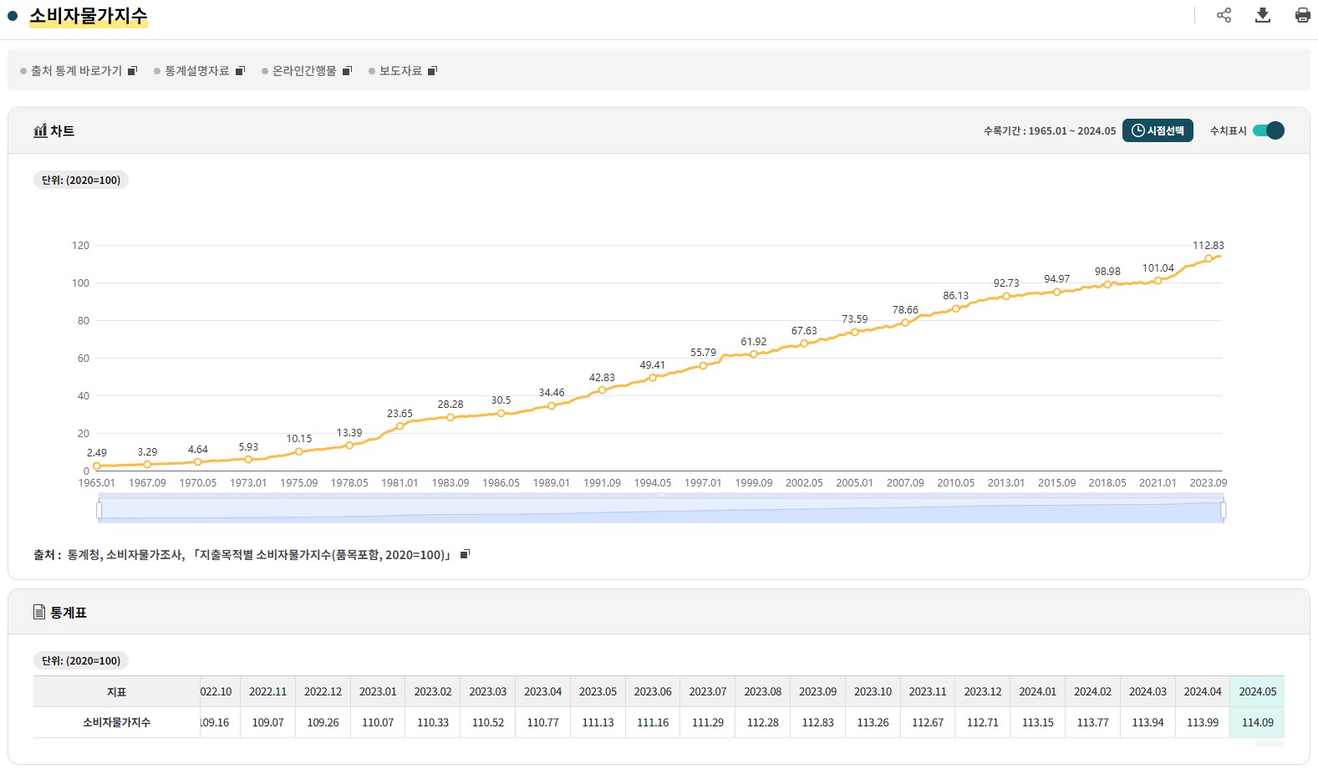1318x769 pixels.
Task: Click x-axis label 1965.01
Action: click(97, 483)
